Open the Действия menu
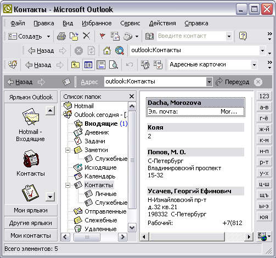The image size is (276, 258). (x=162, y=24)
